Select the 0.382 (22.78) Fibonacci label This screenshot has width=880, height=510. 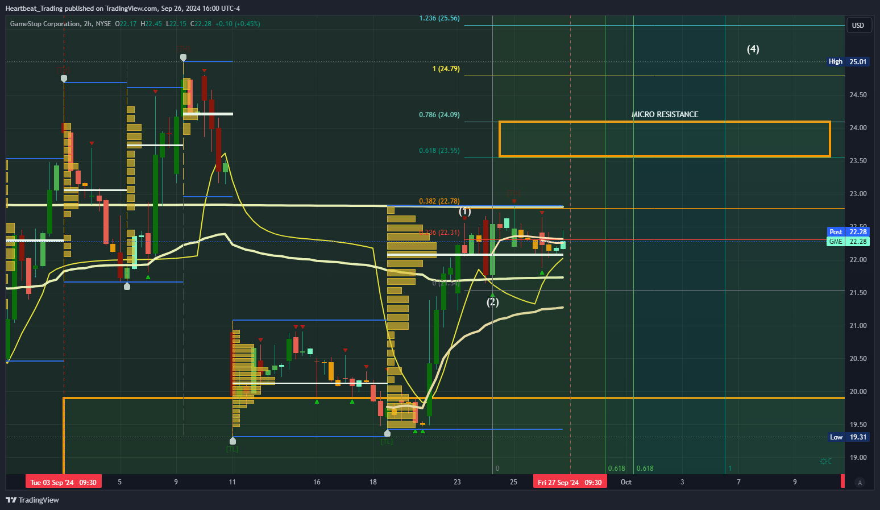tap(439, 201)
